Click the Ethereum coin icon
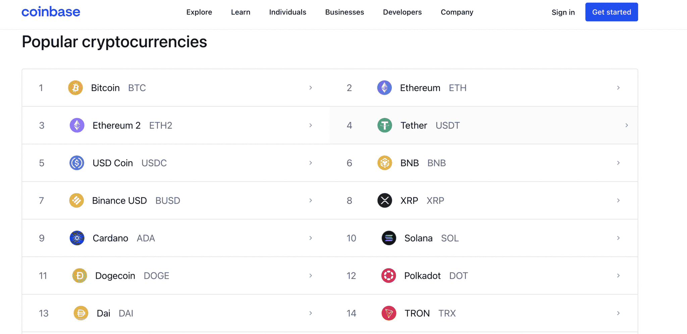 coord(384,88)
